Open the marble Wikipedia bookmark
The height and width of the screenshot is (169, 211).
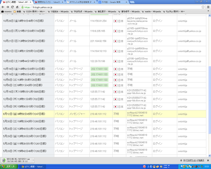pyautogui.click(x=151, y=12)
